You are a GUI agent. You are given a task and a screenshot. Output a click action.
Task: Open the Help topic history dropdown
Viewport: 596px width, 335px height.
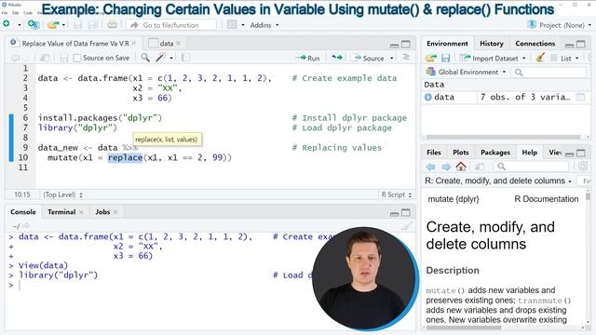pos(570,181)
